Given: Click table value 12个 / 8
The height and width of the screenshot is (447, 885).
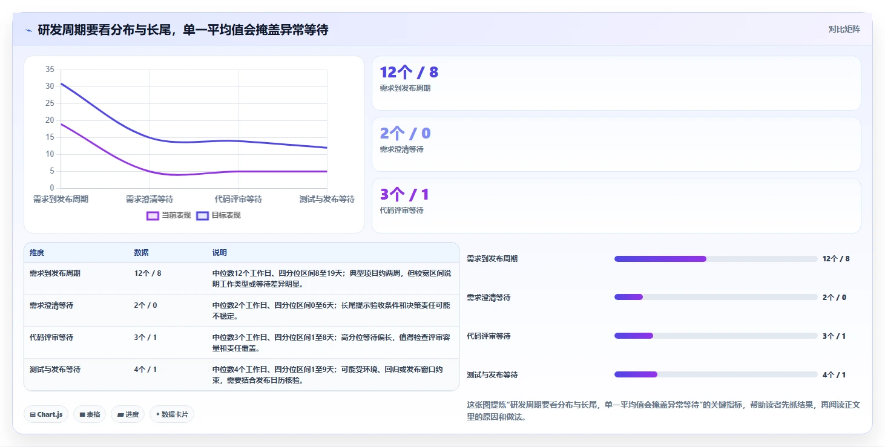Looking at the screenshot, I should [x=148, y=273].
